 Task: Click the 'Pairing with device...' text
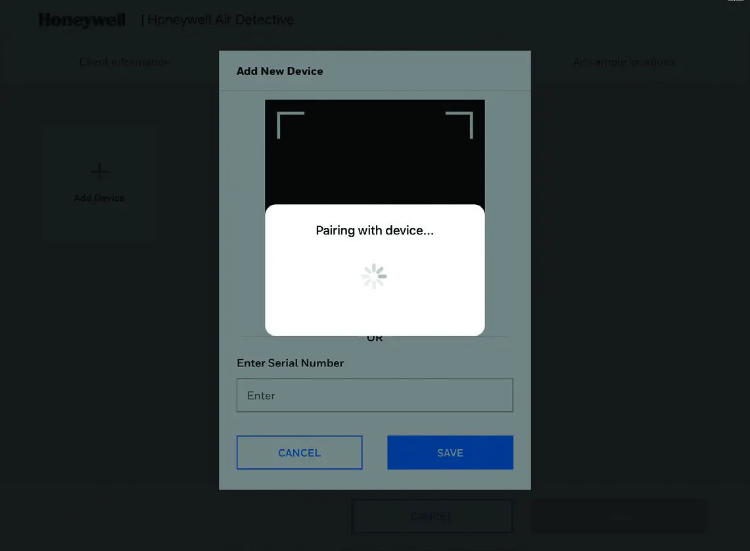pos(375,231)
